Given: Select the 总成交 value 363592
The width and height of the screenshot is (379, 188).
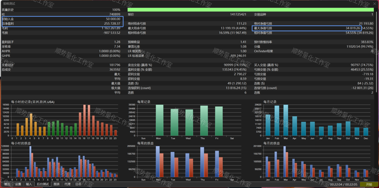Looking at the screenshot, I should [x=115, y=70].
